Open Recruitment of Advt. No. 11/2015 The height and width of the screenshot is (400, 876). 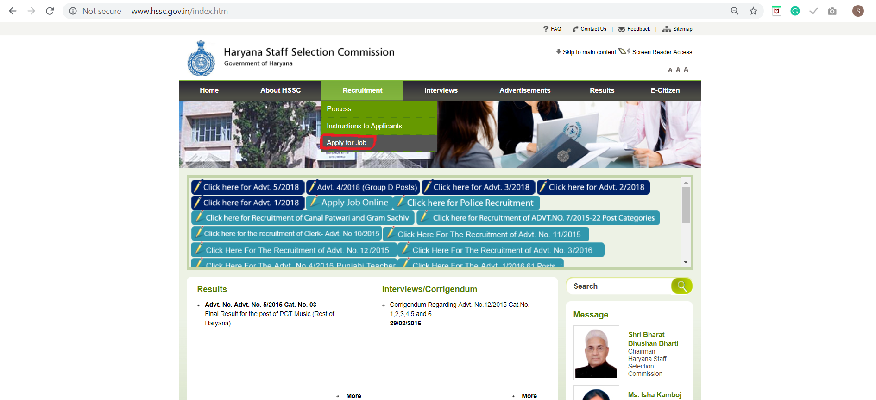coord(486,234)
